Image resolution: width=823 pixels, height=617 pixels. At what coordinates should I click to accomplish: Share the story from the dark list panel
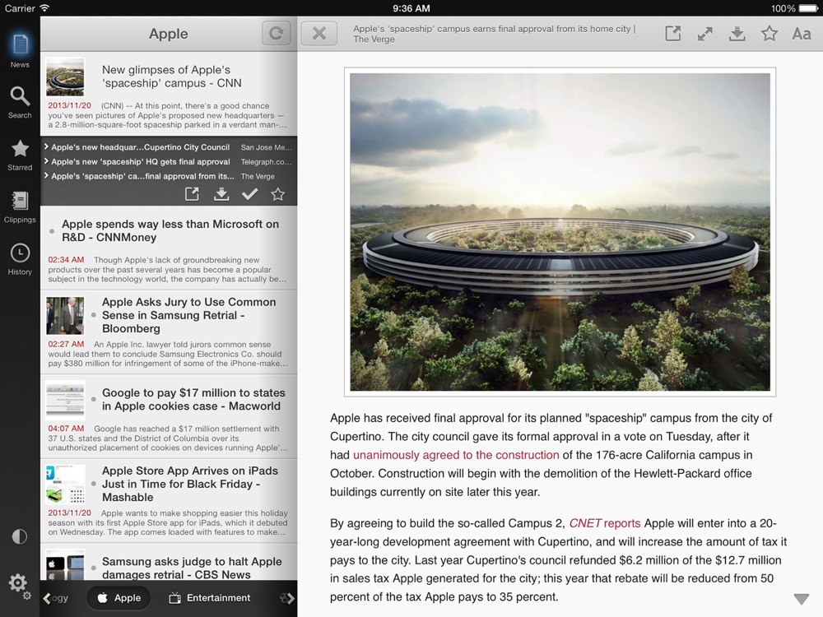[x=192, y=195]
